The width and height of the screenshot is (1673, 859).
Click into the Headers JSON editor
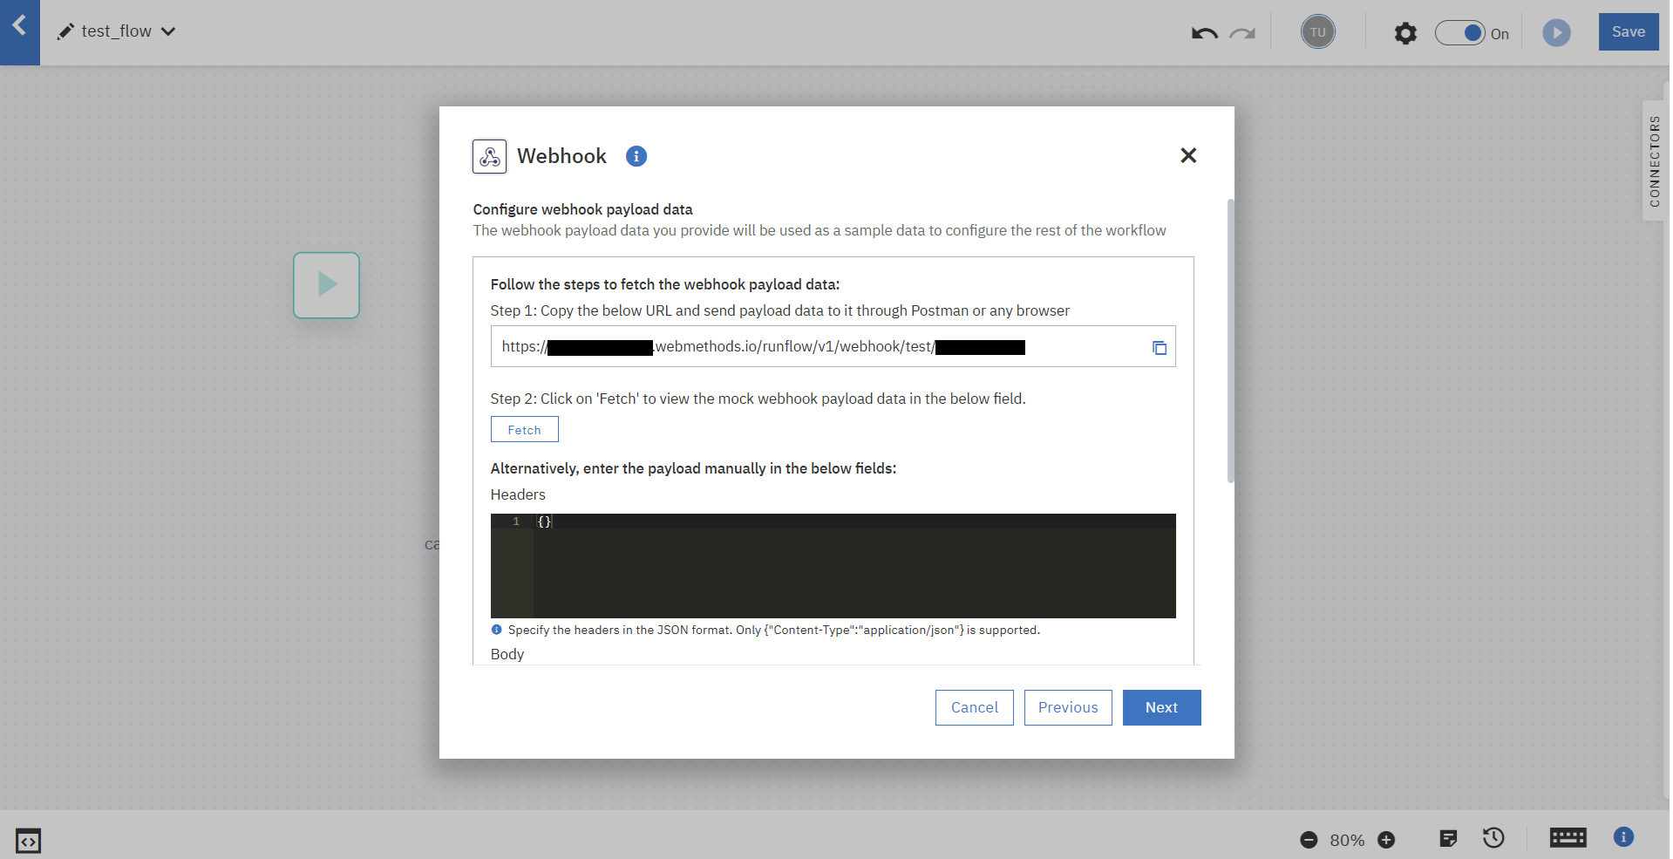tap(833, 566)
